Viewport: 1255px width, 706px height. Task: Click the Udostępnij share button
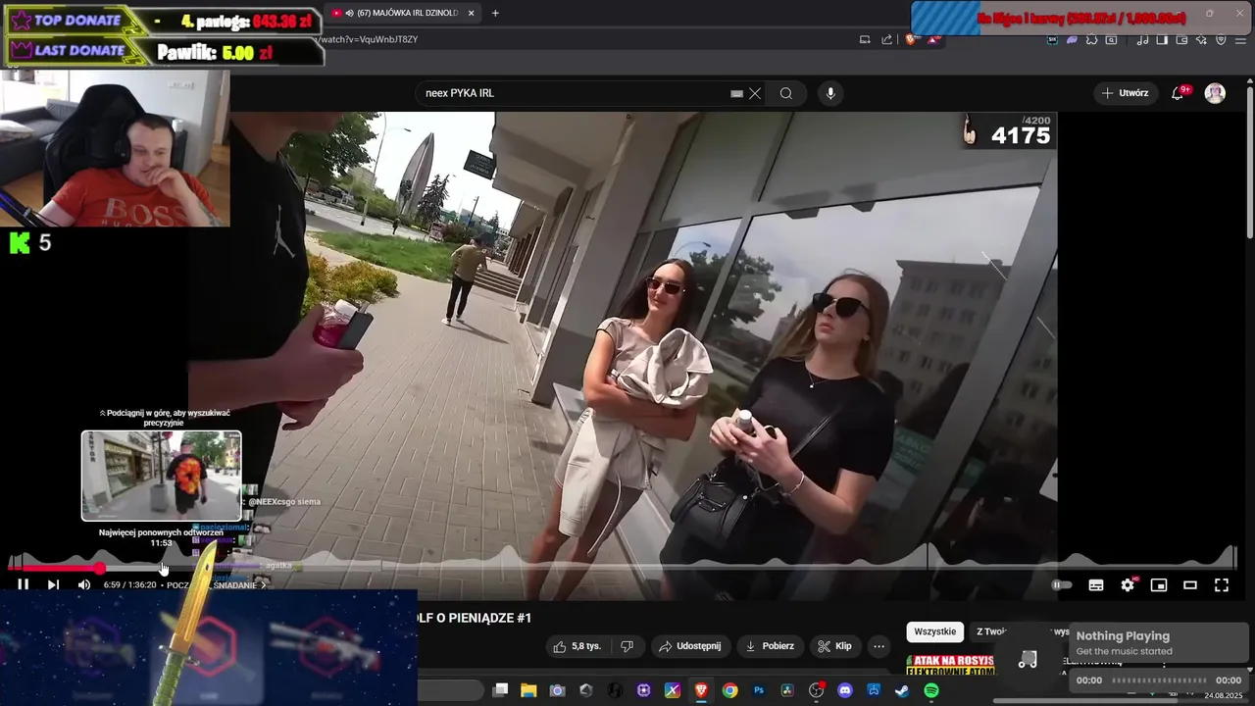coord(690,646)
